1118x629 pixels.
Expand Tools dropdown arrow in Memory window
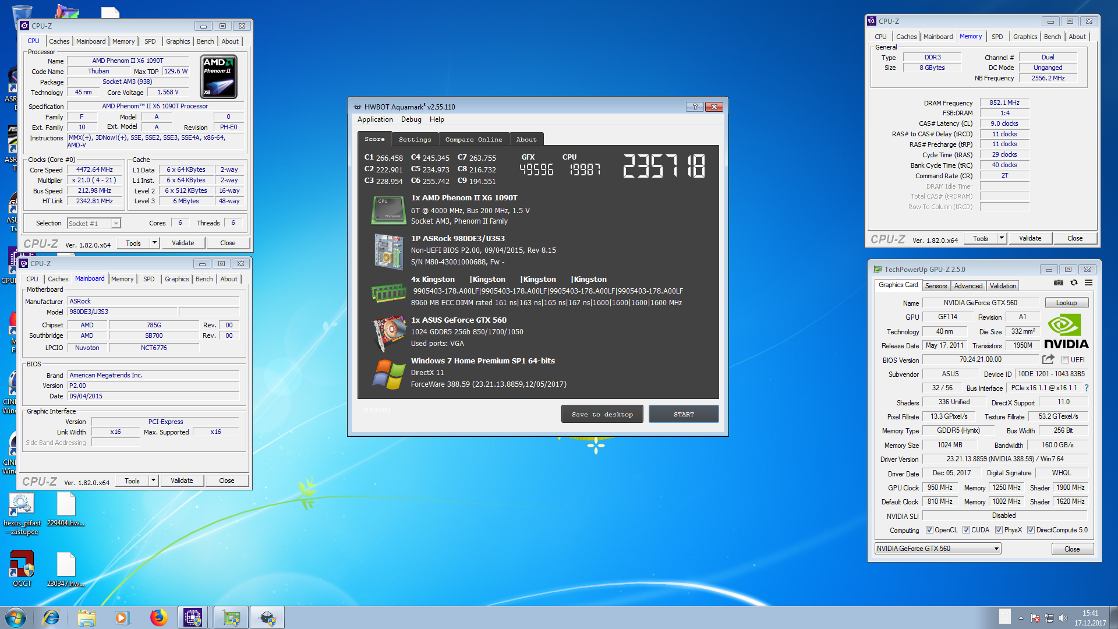point(1002,238)
